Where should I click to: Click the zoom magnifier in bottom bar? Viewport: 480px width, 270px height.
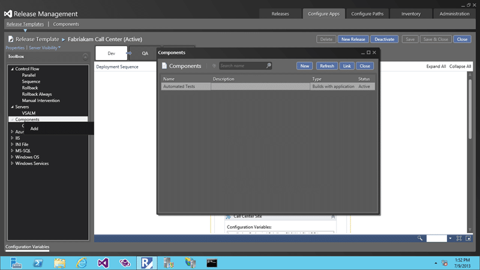(x=420, y=238)
